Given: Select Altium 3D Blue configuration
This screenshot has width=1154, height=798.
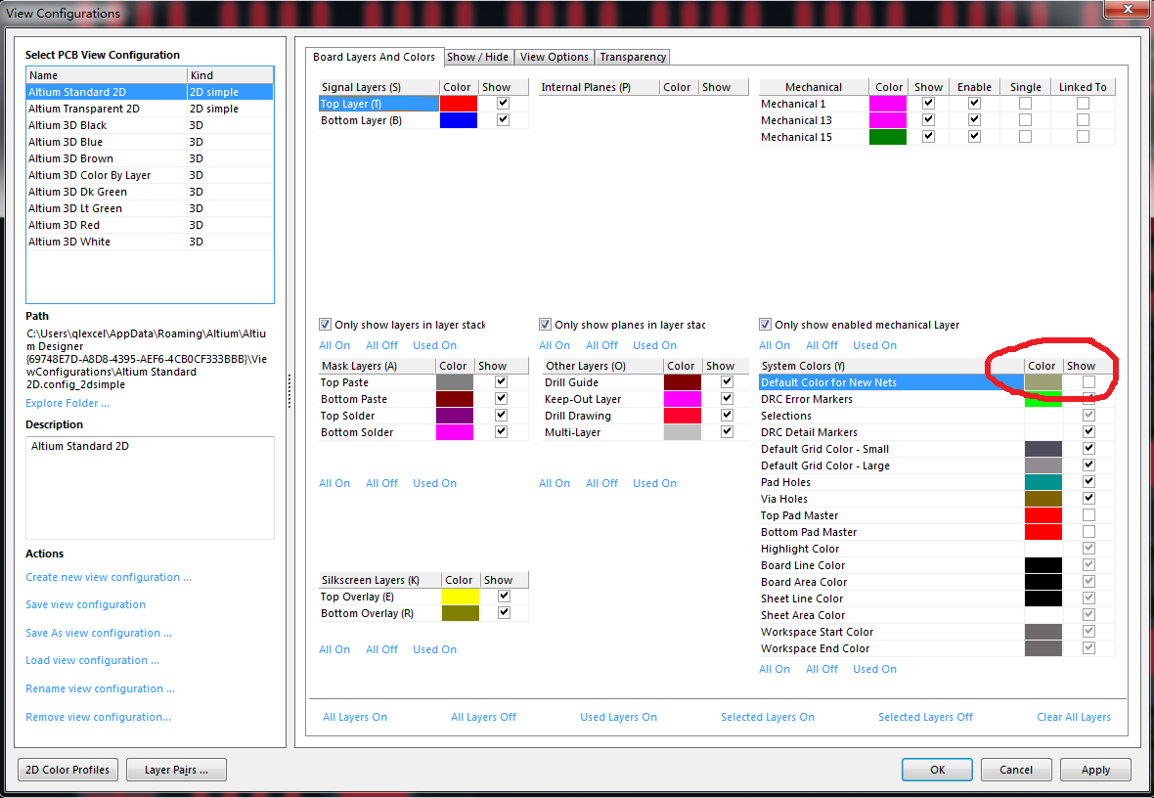Looking at the screenshot, I should click(x=150, y=142).
